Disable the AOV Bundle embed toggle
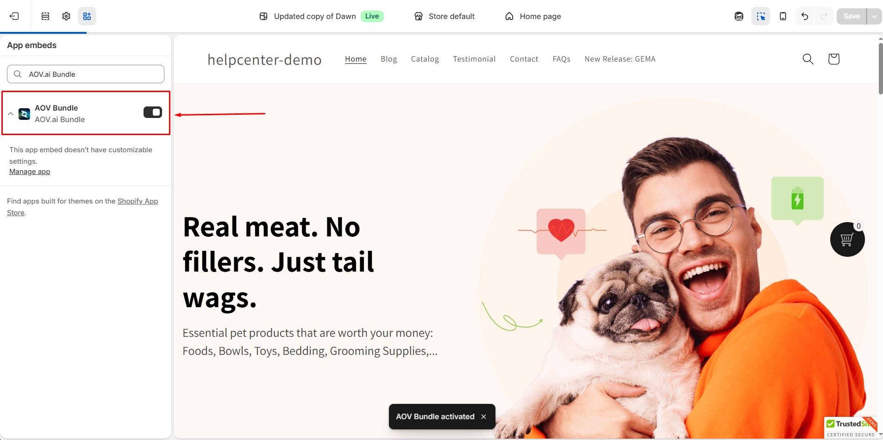Image resolution: width=883 pixels, height=440 pixels. click(153, 112)
